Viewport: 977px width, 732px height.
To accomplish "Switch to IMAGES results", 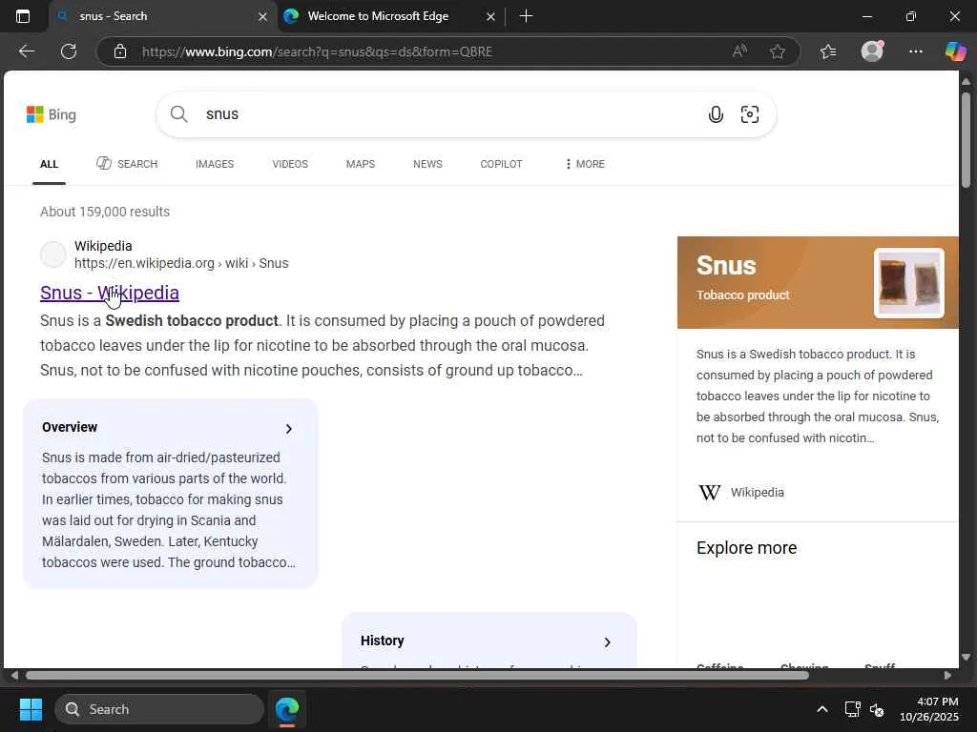I will click(x=215, y=164).
